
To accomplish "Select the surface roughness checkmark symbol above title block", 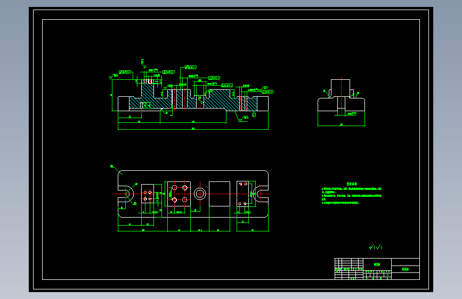I will [376, 247].
